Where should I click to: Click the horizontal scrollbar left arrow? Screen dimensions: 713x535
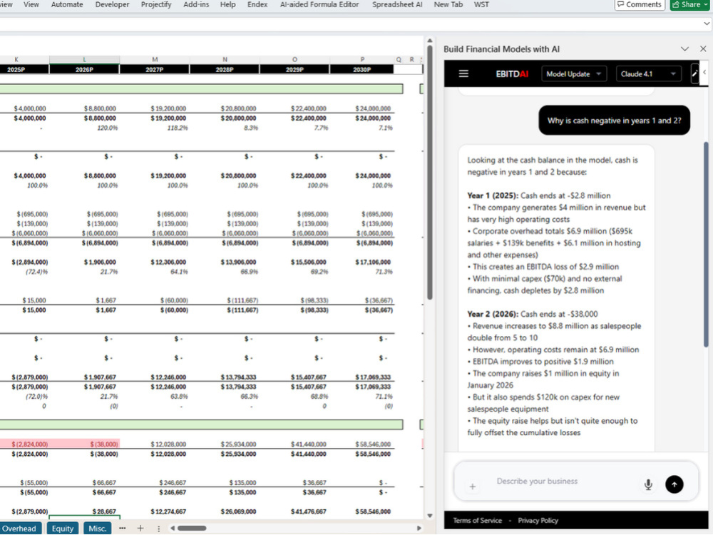(x=173, y=528)
